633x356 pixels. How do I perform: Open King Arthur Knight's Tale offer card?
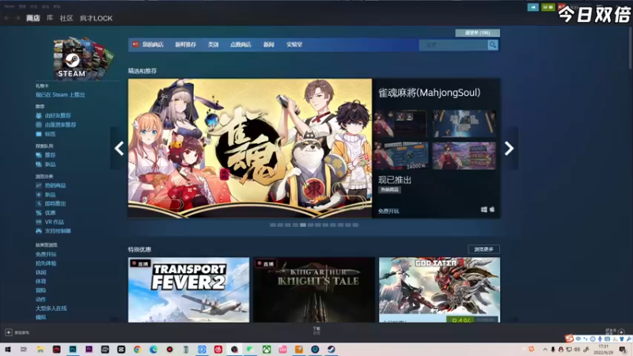point(314,290)
